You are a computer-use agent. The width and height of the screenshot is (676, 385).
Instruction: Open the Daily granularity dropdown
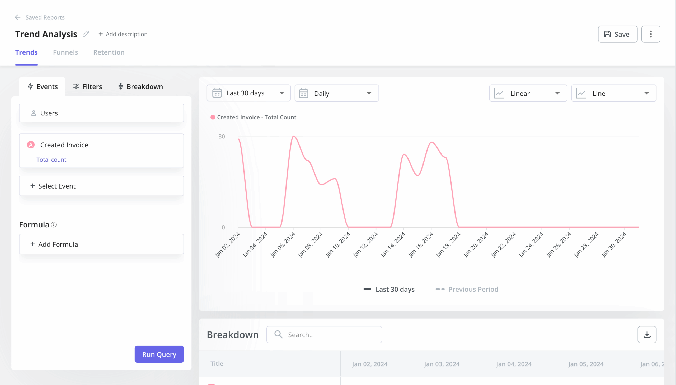tap(336, 93)
